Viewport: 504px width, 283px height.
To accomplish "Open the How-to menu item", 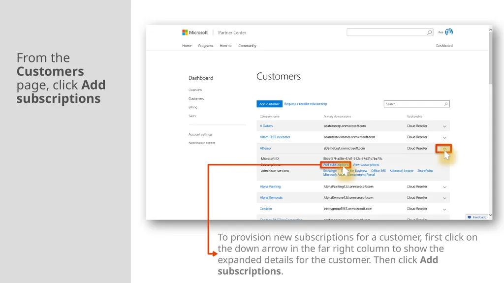I will (225, 46).
